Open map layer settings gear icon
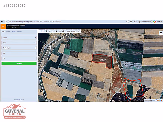 (161, 33)
